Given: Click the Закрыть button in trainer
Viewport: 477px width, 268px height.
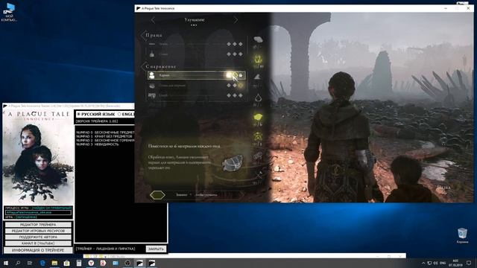Looking at the screenshot, I should pyautogui.click(x=156, y=249).
